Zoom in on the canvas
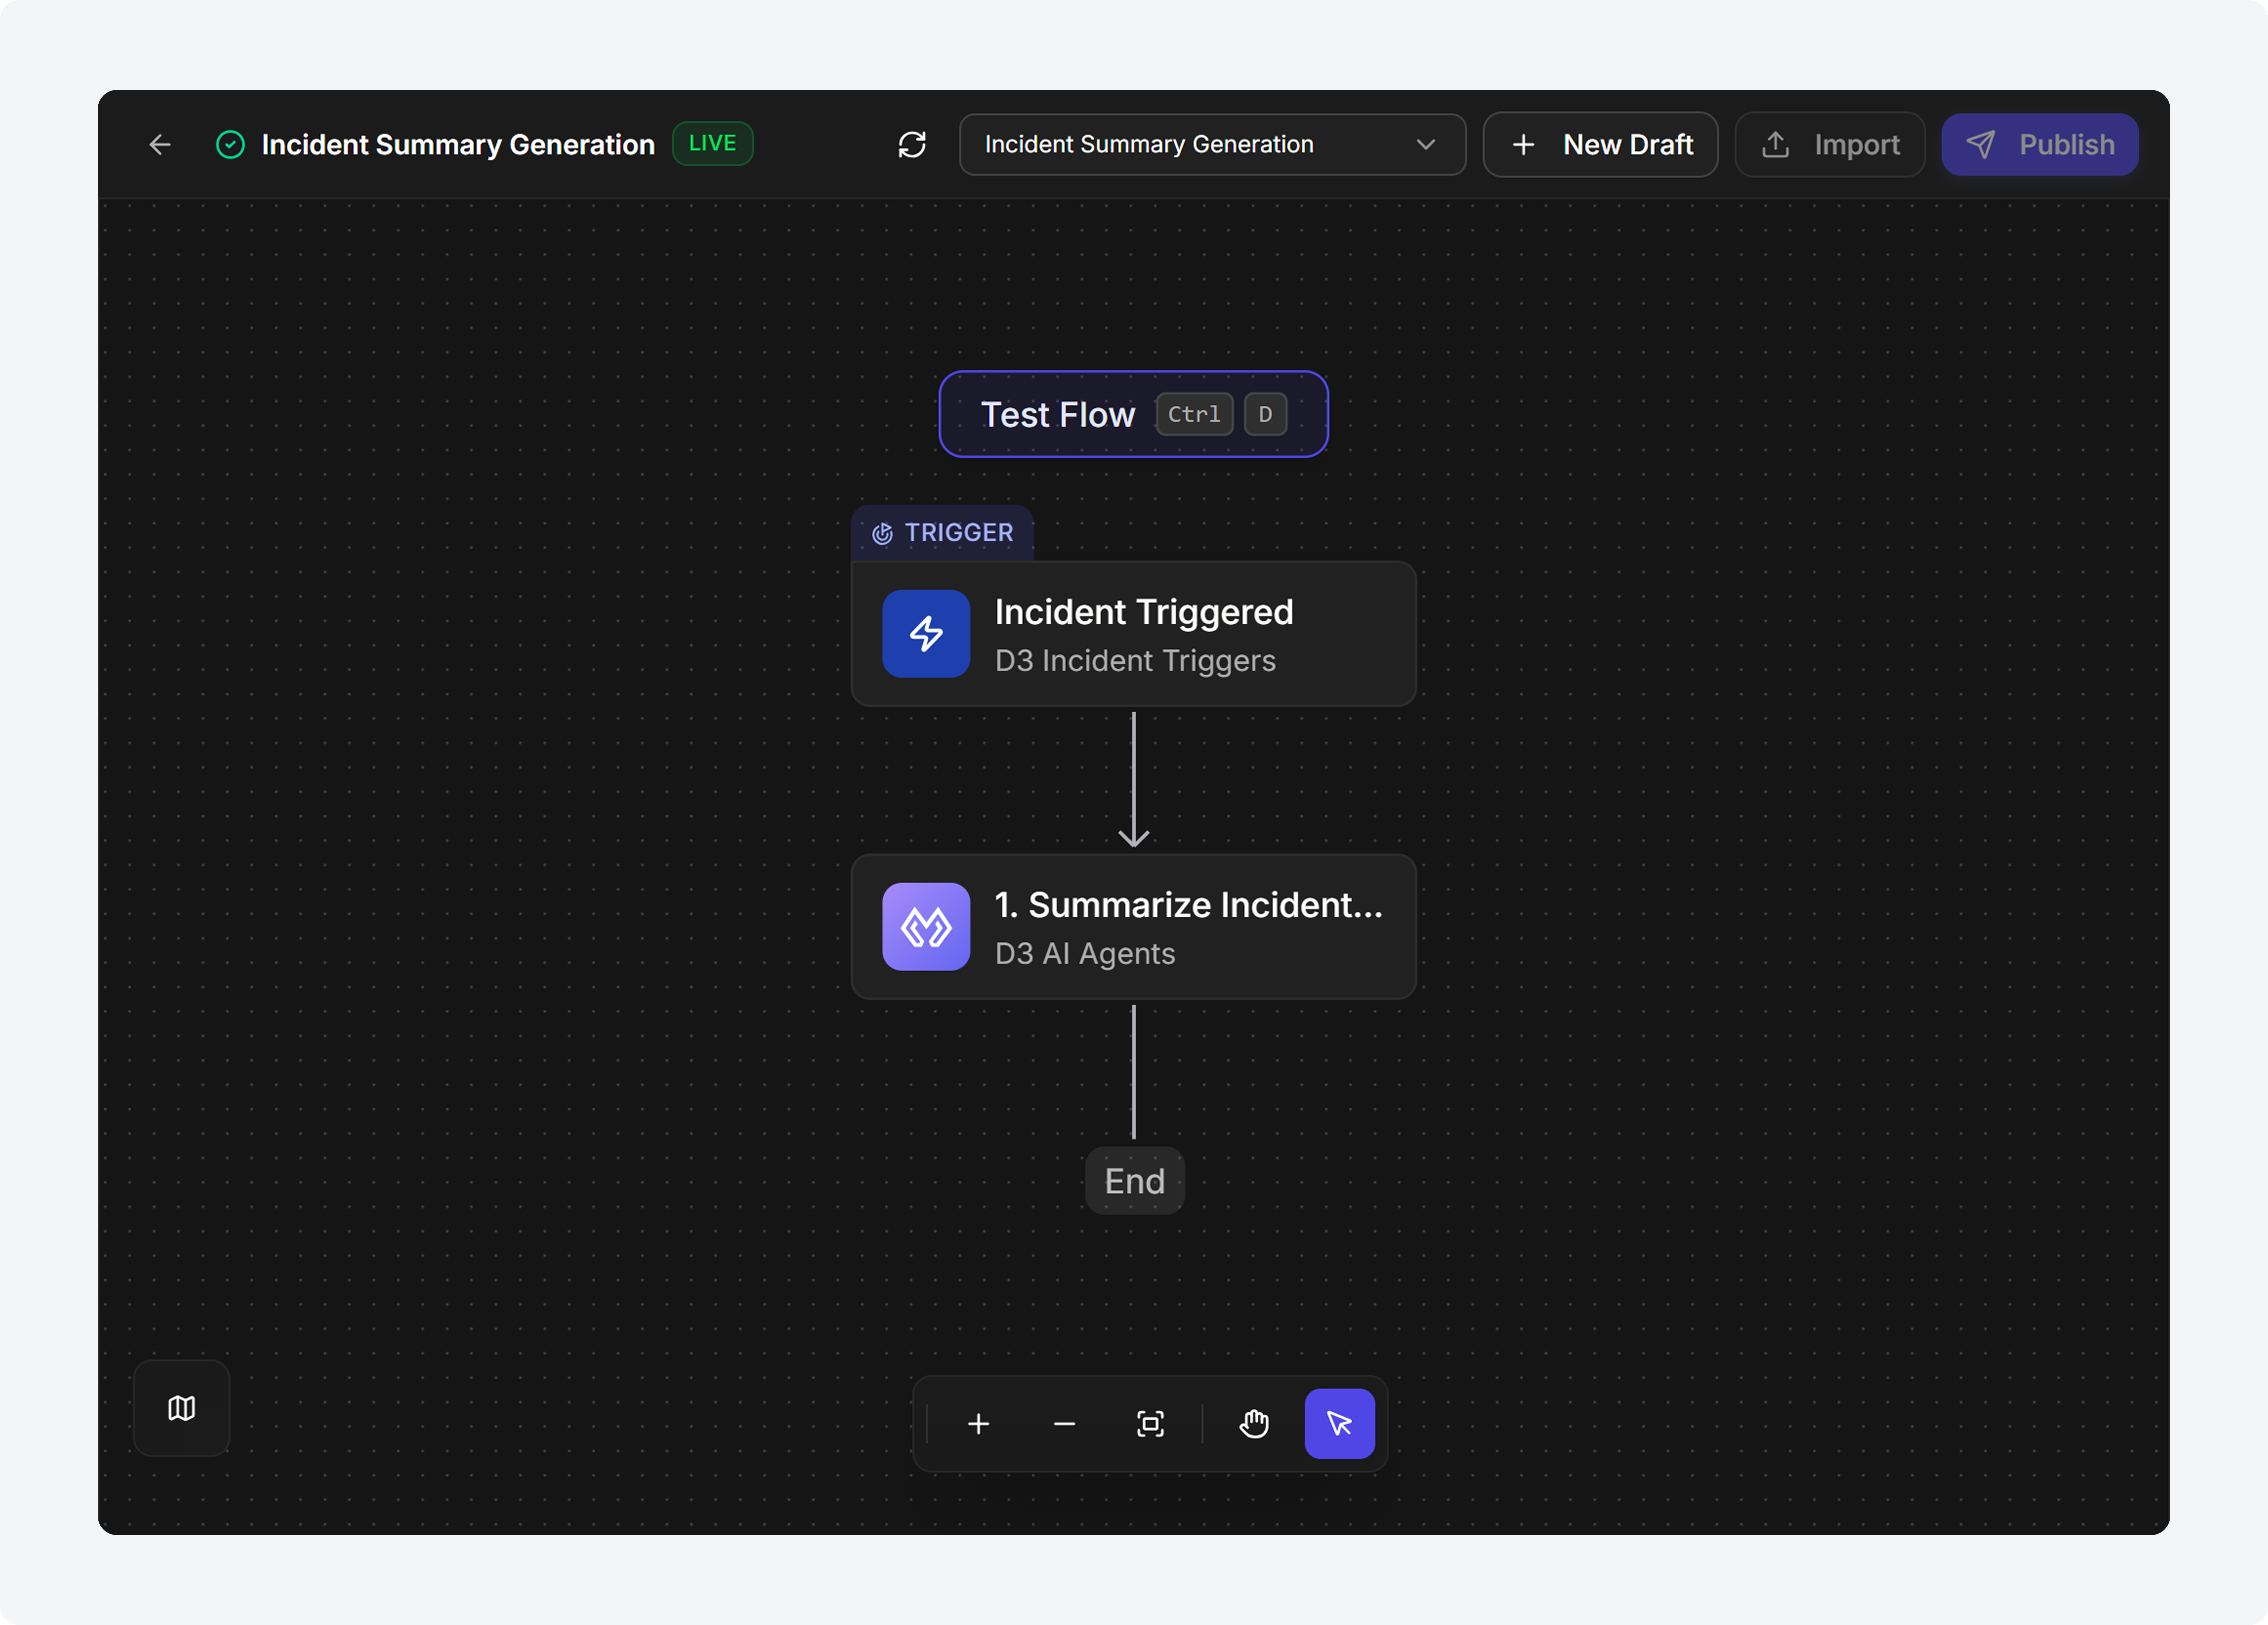Screen dimensions: 2268x1625 (x=979, y=1424)
